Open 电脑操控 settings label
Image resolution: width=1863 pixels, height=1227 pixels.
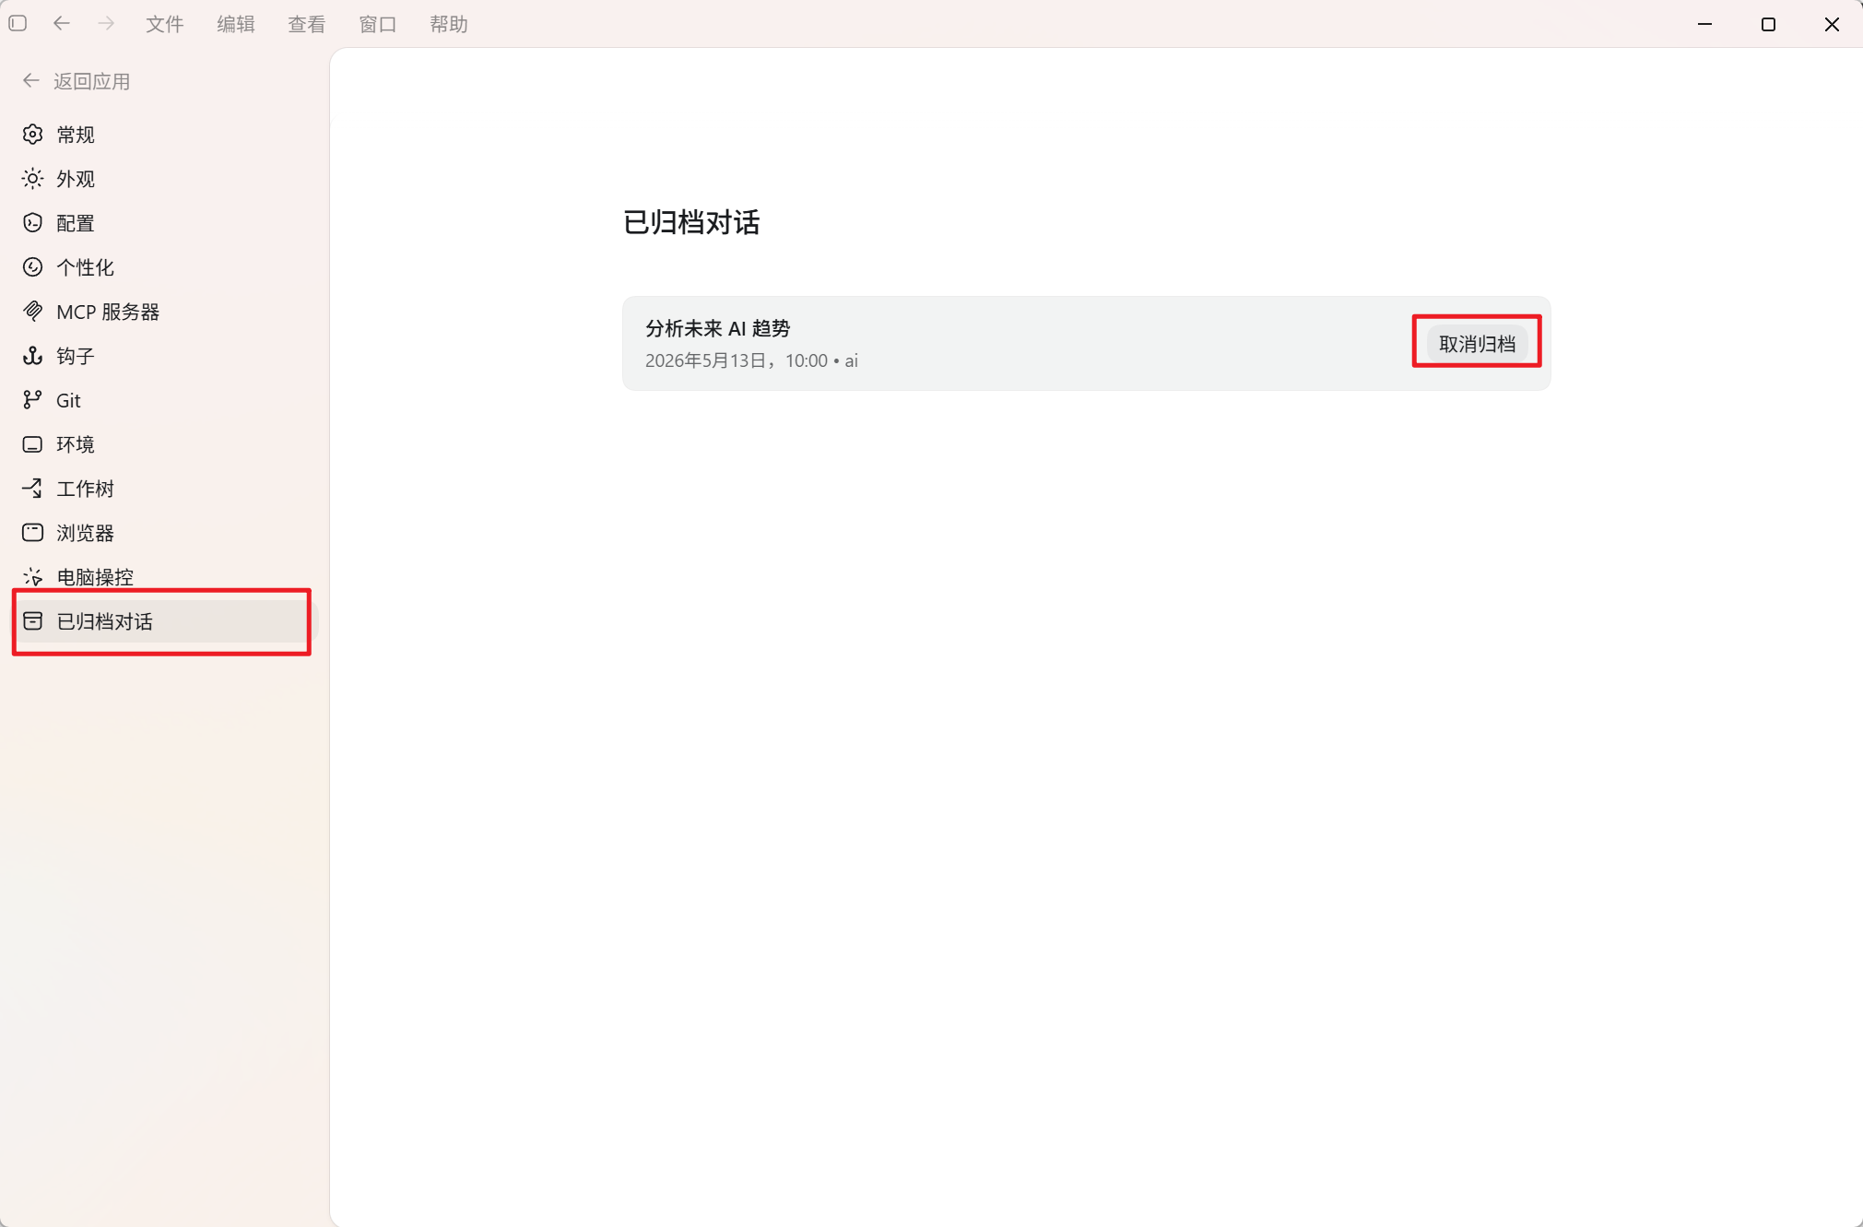point(95,577)
